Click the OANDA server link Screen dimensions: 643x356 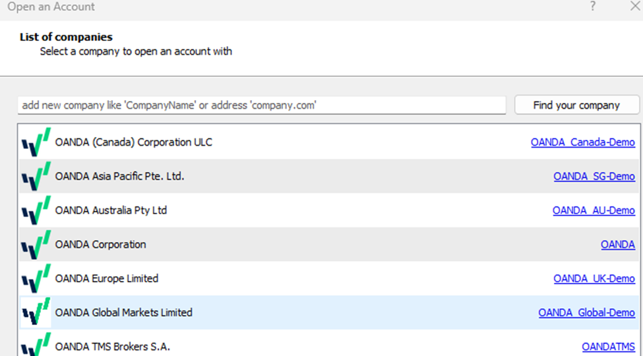click(617, 245)
